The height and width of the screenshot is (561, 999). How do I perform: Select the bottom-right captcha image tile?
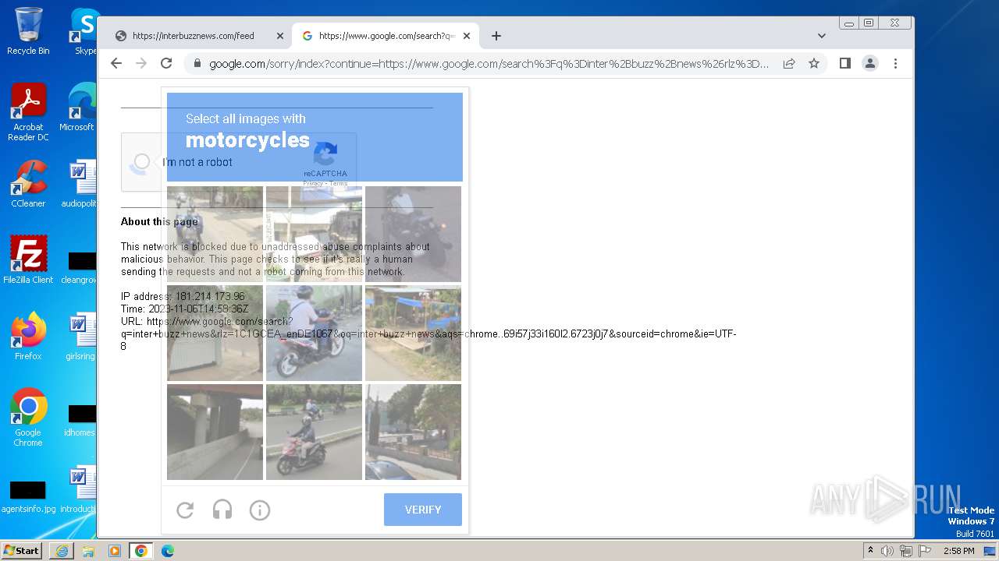coord(413,432)
